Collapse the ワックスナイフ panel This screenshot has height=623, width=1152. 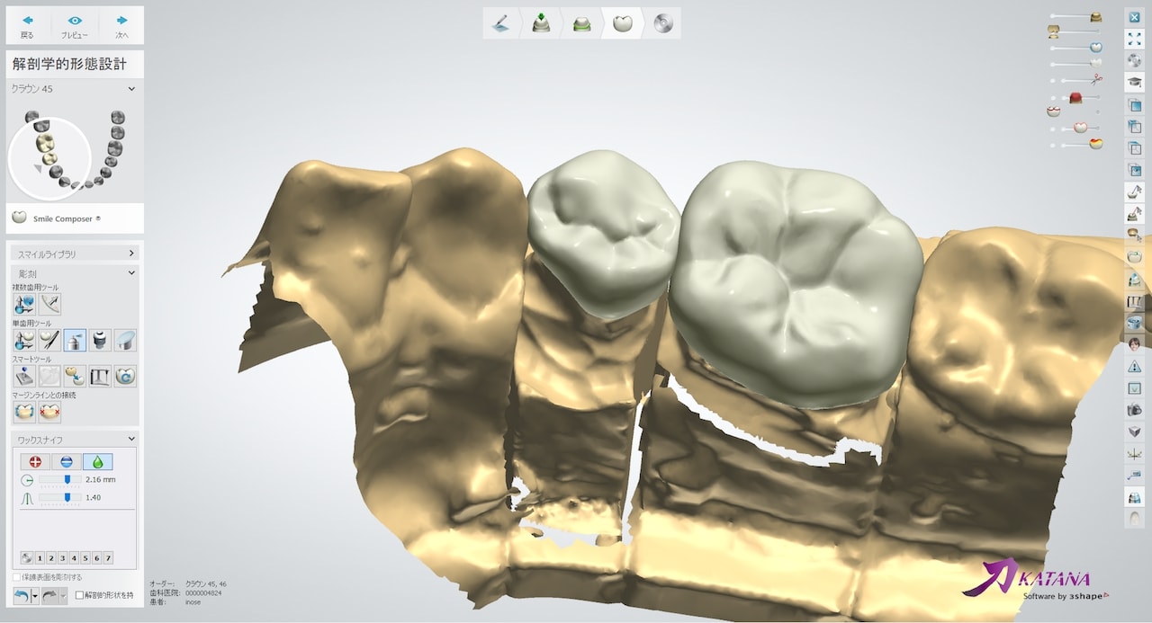131,440
